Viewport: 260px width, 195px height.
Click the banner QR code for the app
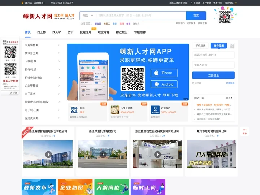133,79
